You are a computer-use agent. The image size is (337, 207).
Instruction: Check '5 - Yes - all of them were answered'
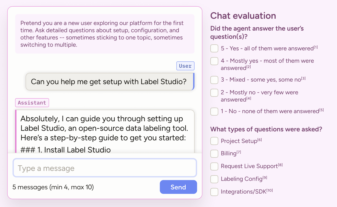click(214, 48)
